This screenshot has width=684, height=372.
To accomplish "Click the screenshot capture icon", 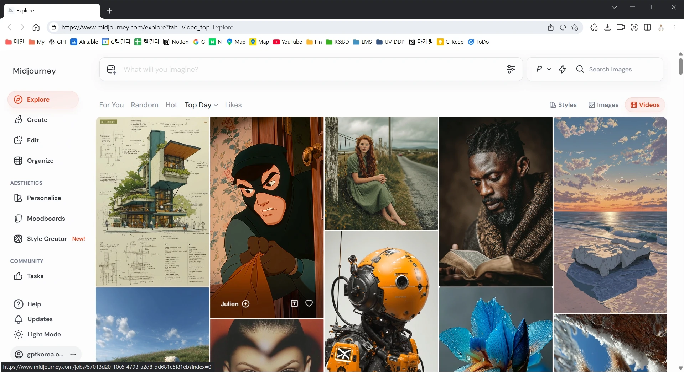I will pos(634,27).
